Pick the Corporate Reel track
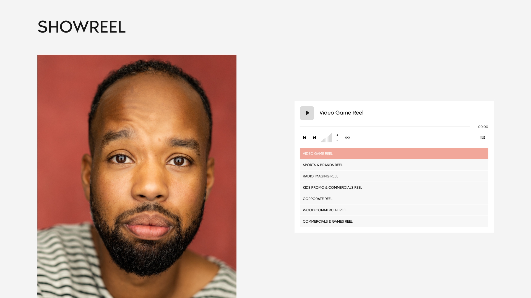Screen dimensions: 531x298 tap(394, 199)
